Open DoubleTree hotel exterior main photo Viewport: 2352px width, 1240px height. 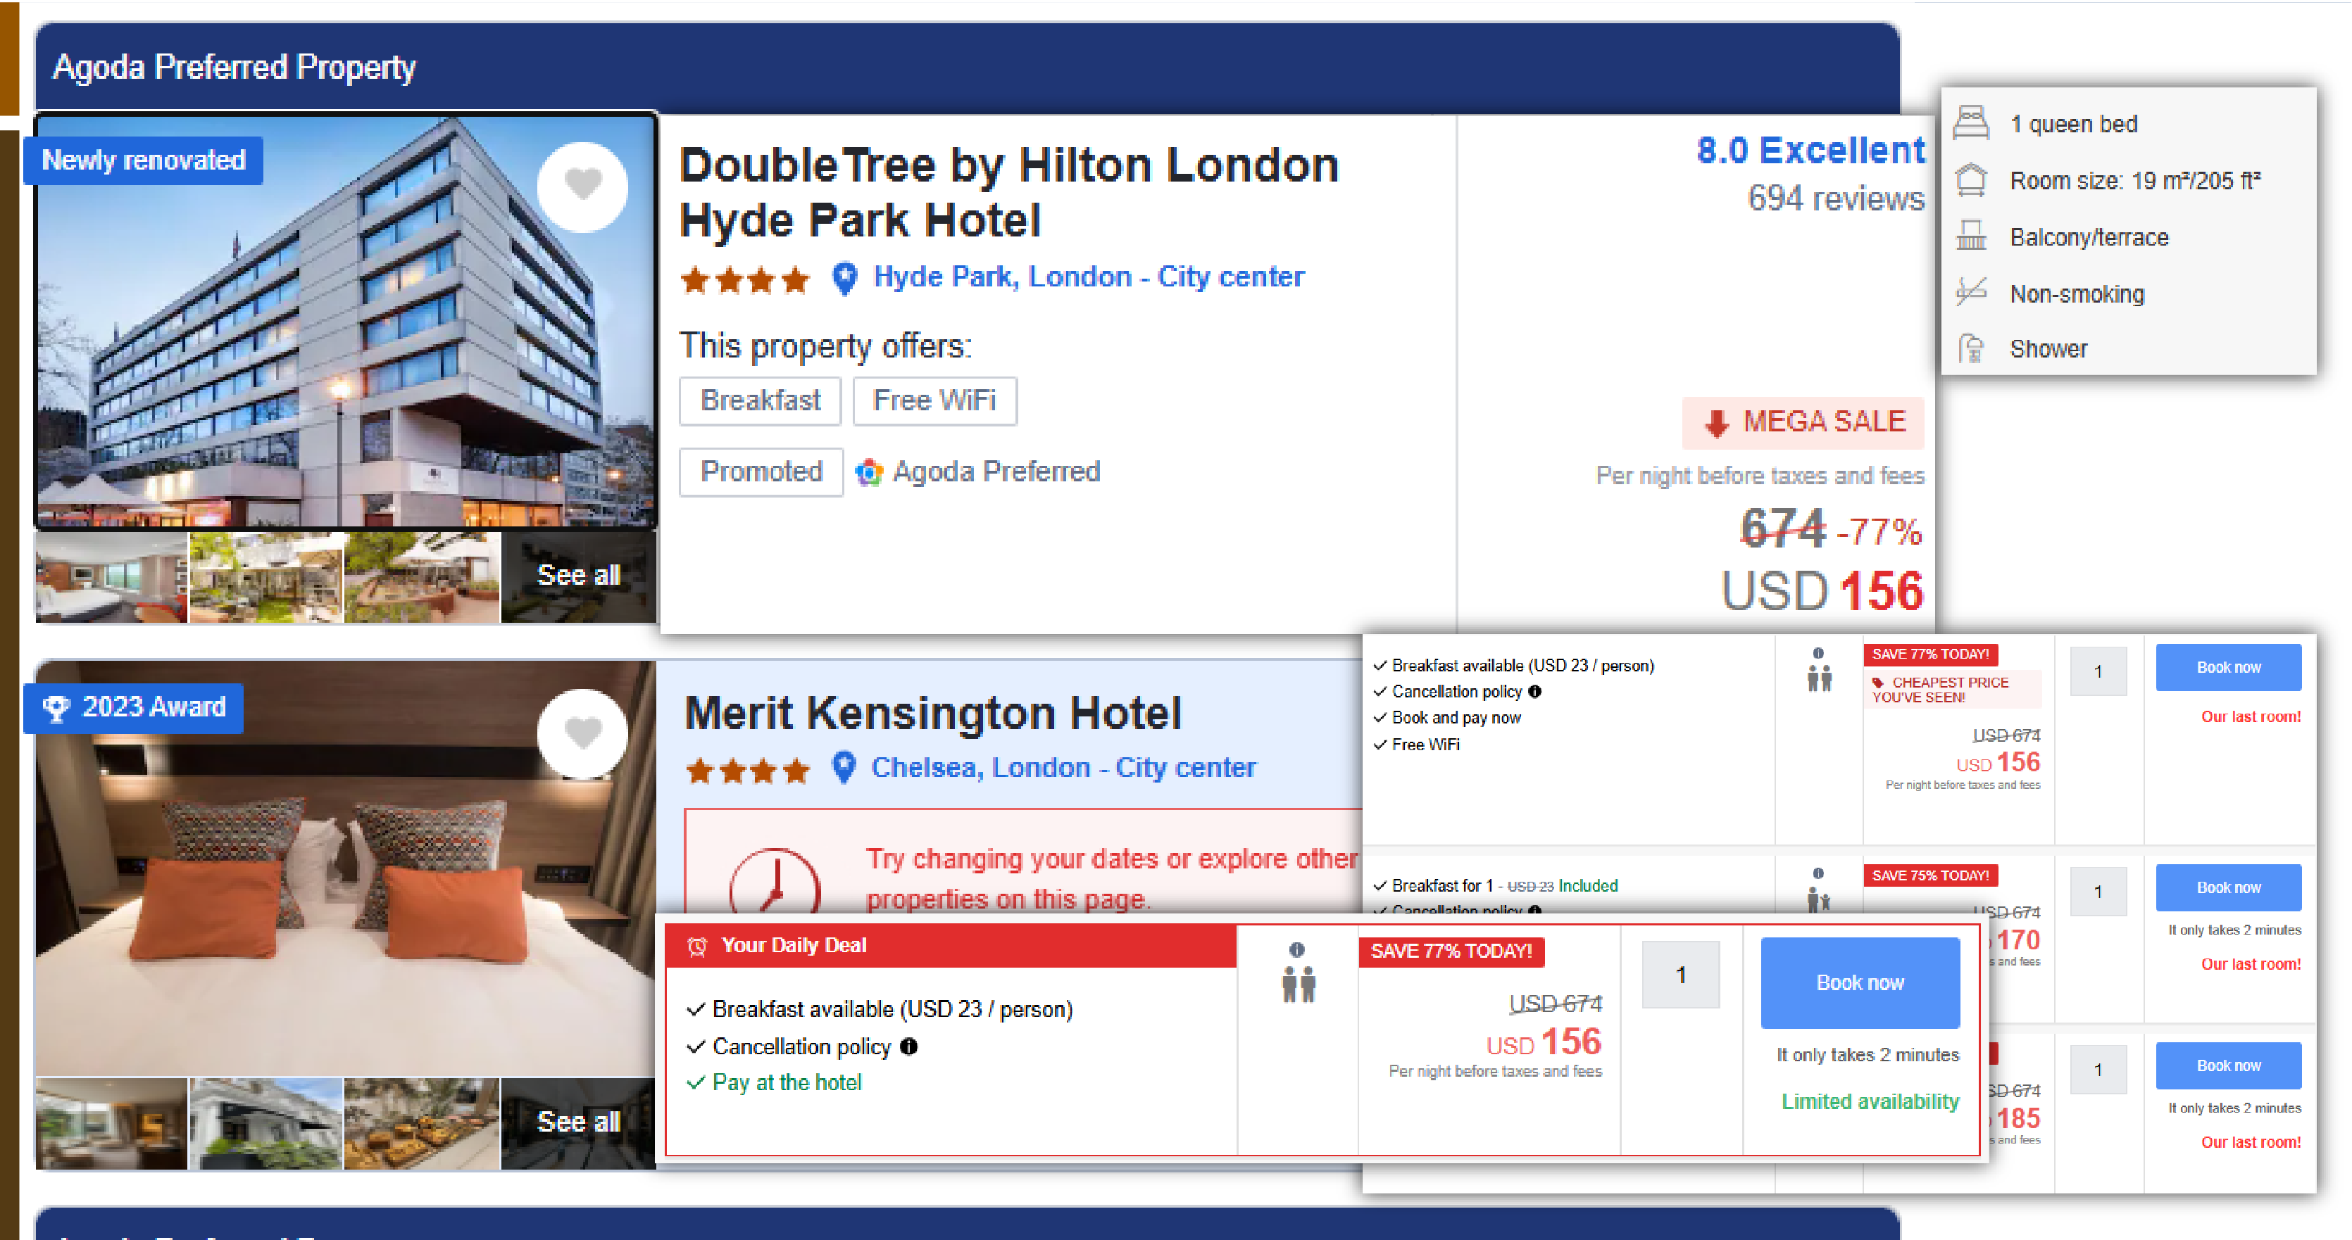346,321
